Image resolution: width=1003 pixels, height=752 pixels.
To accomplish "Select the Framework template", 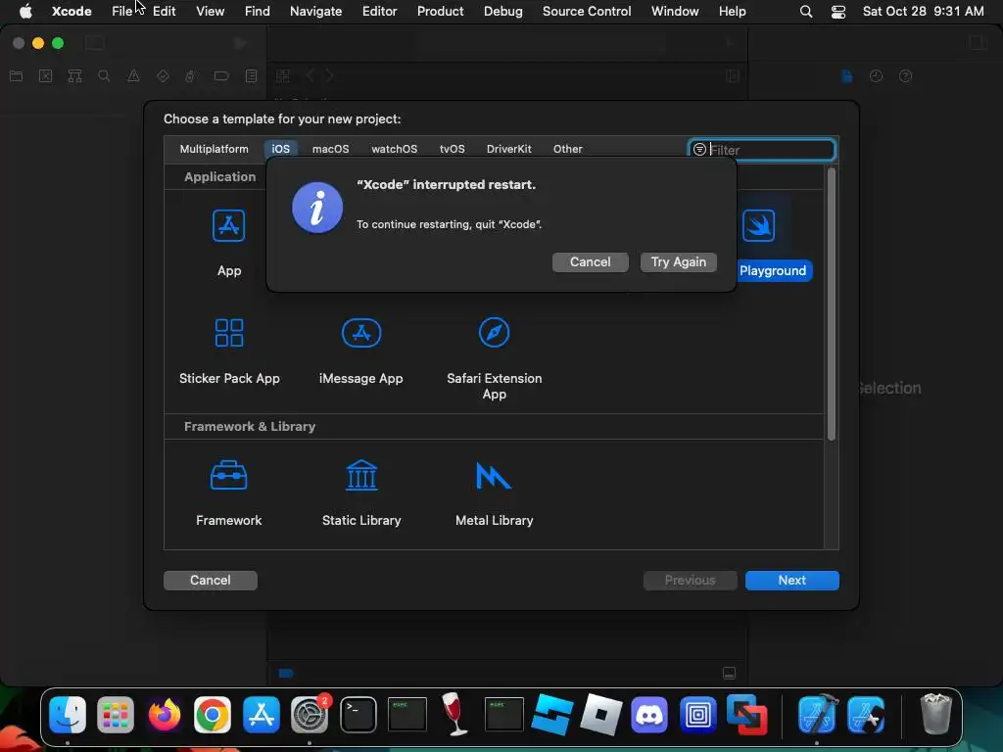I will pyautogui.click(x=228, y=475).
